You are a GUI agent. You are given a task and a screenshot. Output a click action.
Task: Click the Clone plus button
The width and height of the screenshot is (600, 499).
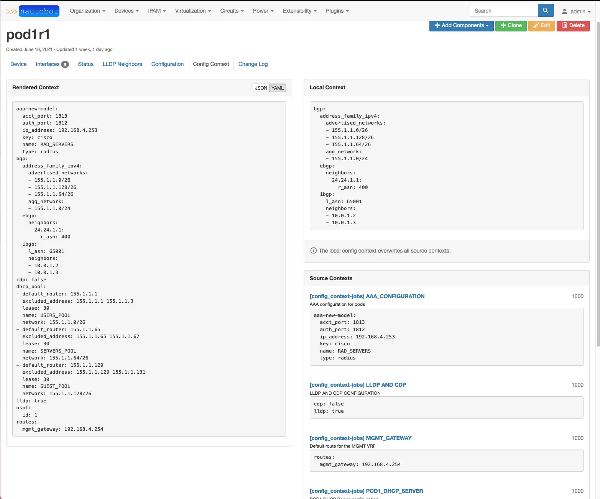[511, 25]
